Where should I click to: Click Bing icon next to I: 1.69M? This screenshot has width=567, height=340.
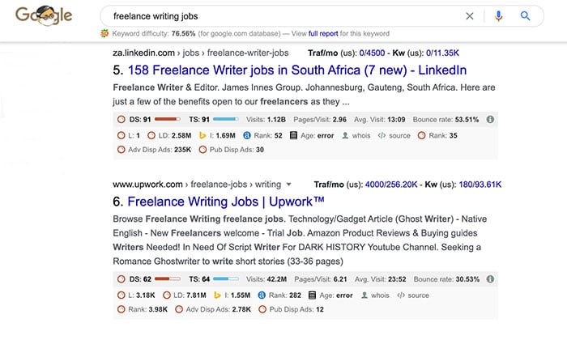202,135
